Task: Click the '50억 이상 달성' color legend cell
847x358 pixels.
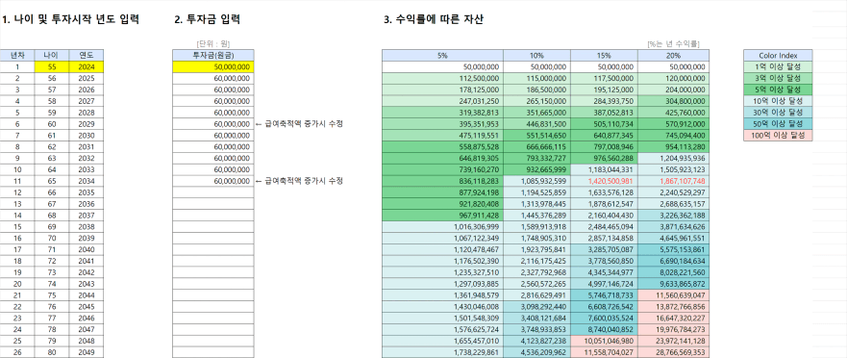Action: (778, 124)
